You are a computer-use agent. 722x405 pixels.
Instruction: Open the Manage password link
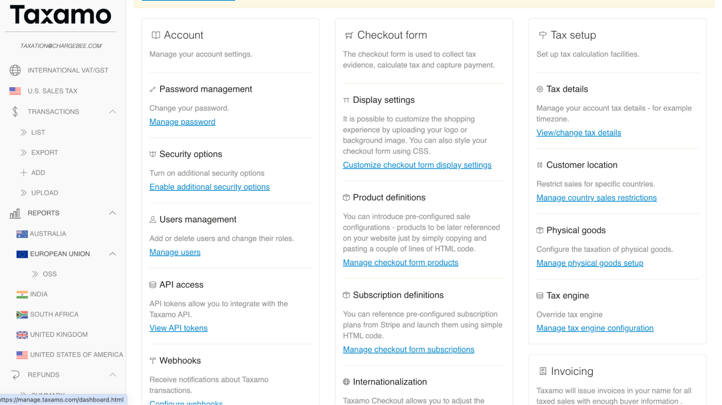coord(182,122)
